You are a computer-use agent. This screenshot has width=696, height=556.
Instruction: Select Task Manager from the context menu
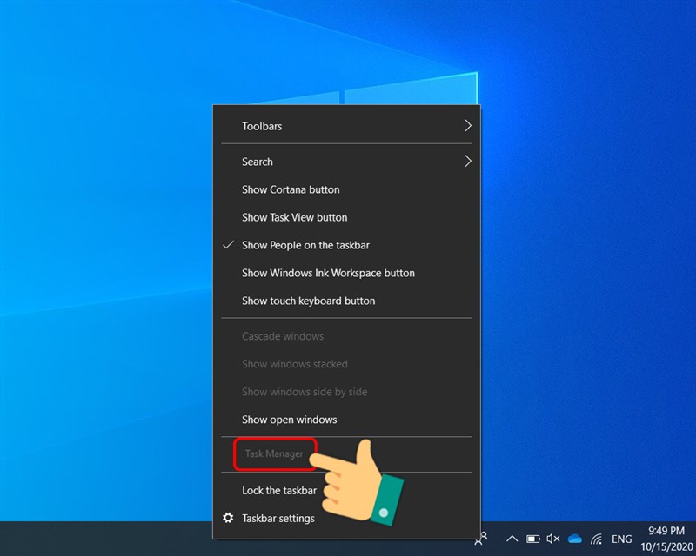coord(274,453)
